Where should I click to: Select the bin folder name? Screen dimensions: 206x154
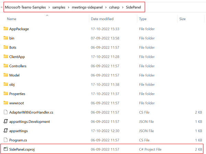pos(12,38)
